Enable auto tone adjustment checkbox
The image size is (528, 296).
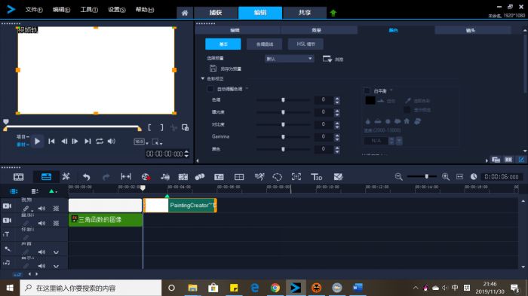click(210, 89)
